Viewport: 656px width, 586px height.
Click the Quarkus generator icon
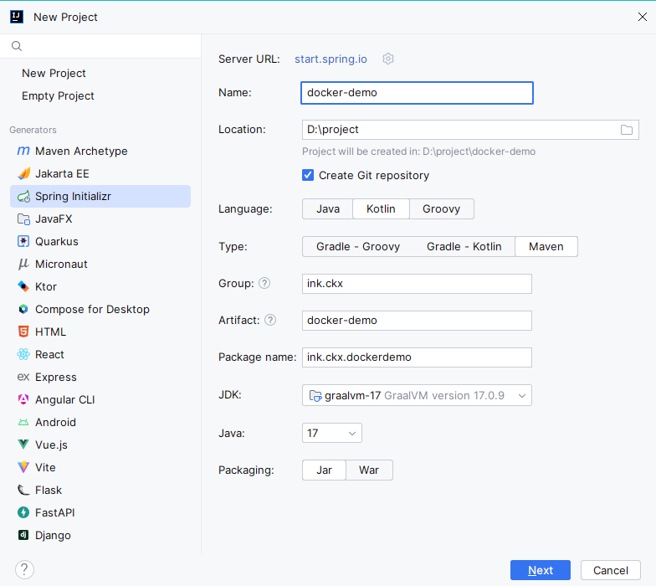point(23,241)
